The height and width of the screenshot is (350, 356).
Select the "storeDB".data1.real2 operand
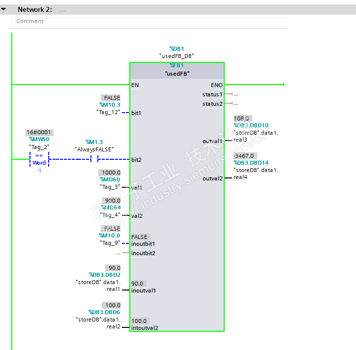point(98,323)
